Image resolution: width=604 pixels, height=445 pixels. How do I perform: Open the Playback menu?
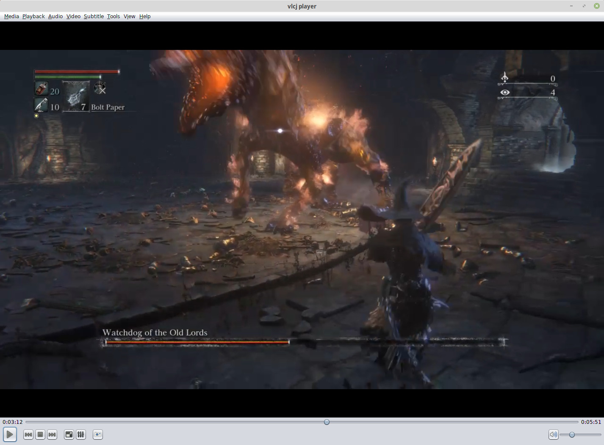tap(33, 16)
